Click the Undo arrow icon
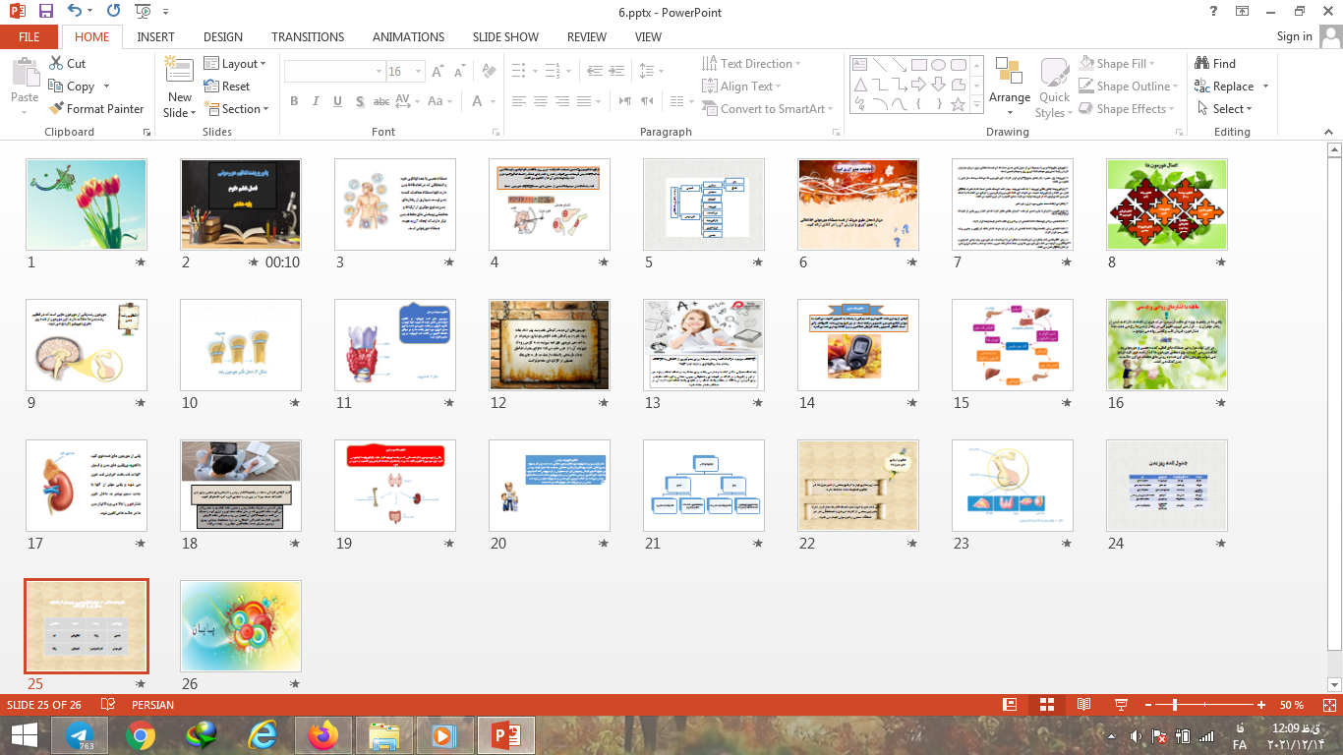The image size is (1343, 755). pos(75,12)
